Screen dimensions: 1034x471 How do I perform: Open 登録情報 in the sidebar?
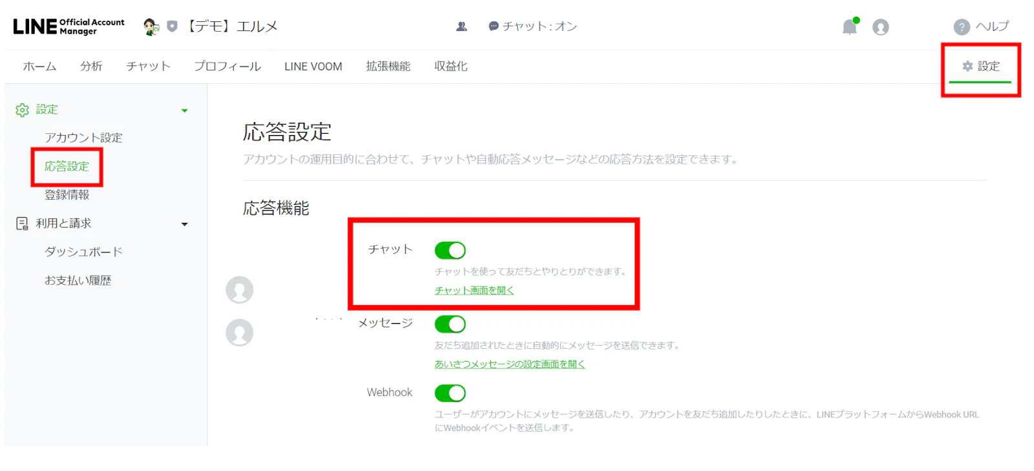point(67,195)
